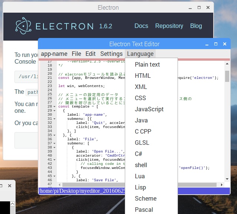Click the "label: 'Save File'" code line

pos(97,180)
